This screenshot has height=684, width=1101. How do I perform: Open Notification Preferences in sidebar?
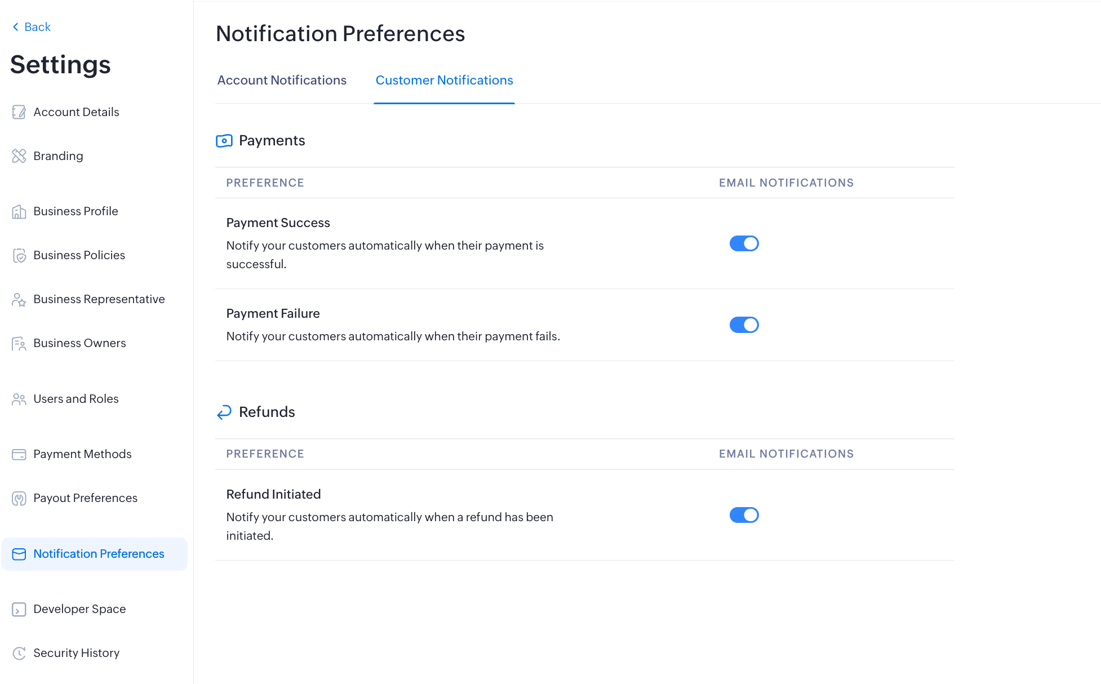[x=99, y=554]
